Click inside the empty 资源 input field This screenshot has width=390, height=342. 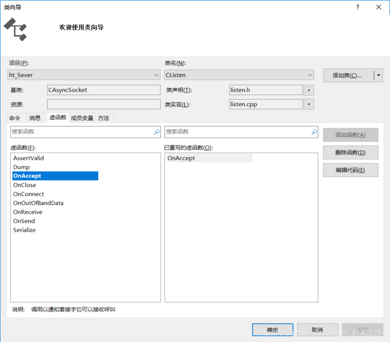(103, 104)
